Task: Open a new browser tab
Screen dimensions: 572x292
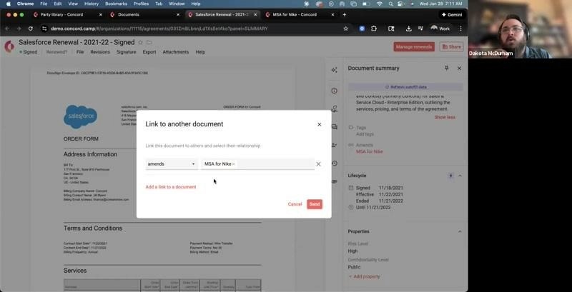Action: coord(345,14)
